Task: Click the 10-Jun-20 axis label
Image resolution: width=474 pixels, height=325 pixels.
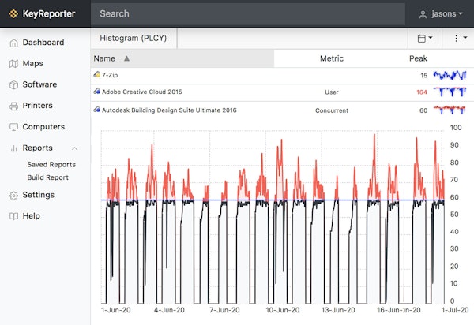Action: tap(283, 310)
